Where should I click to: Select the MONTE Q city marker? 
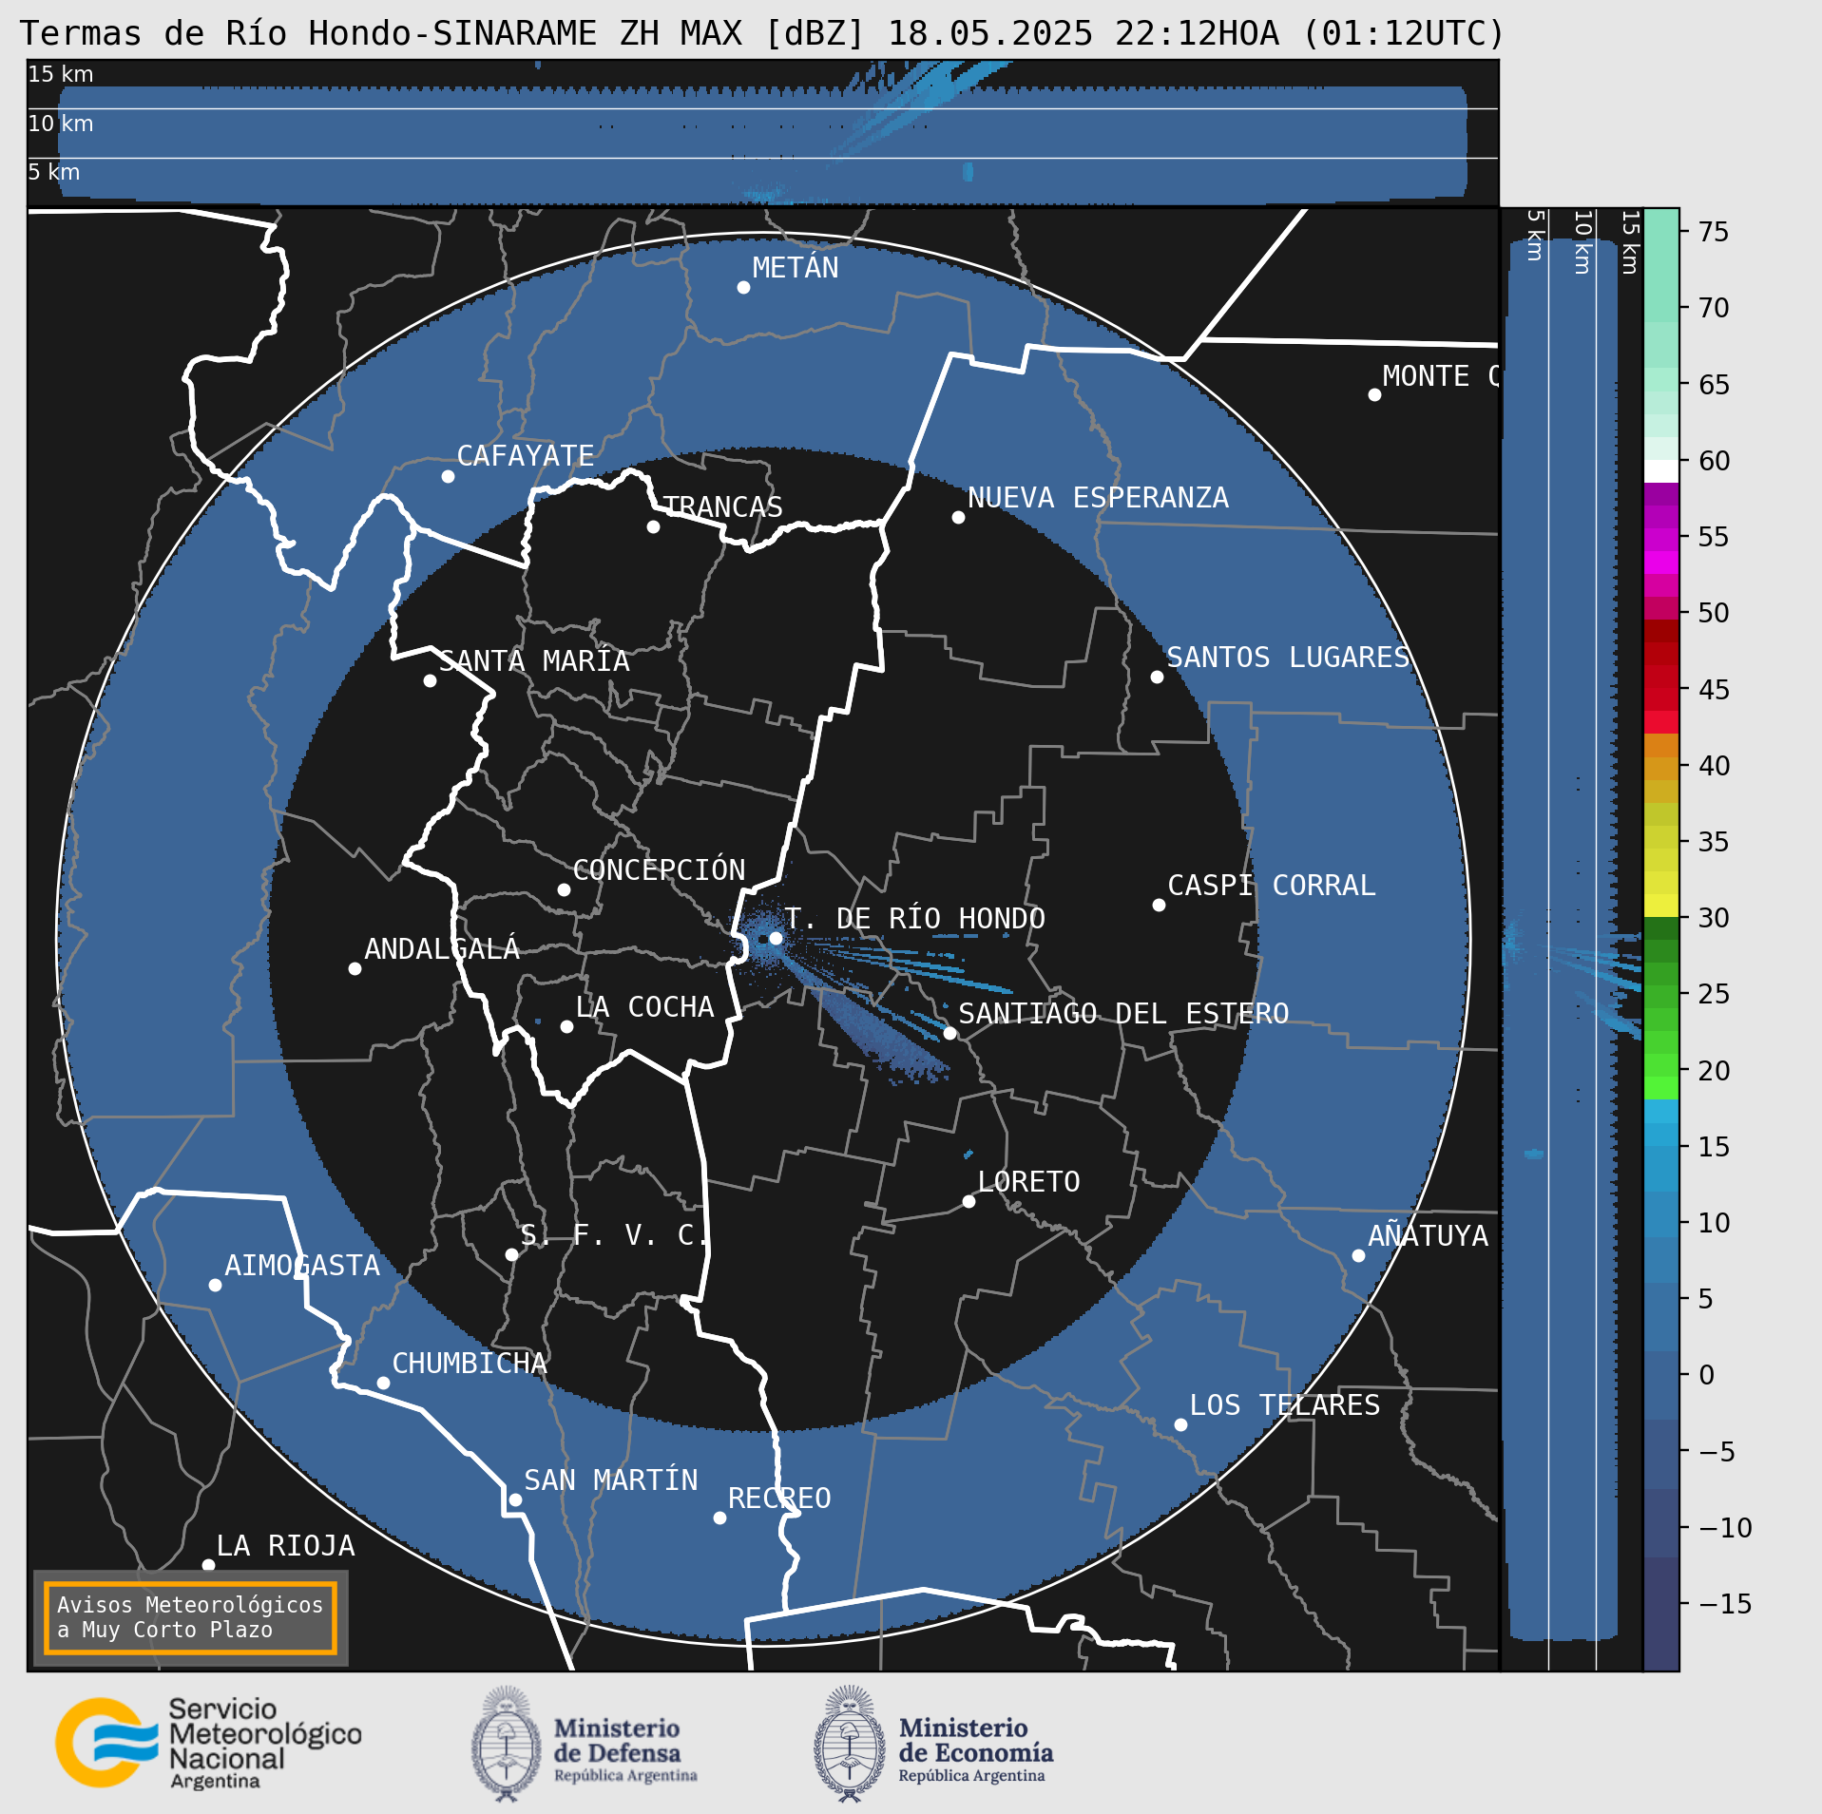tap(1374, 394)
